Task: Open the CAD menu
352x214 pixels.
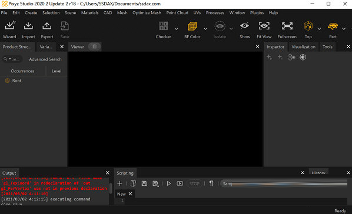Action: pyautogui.click(x=108, y=13)
